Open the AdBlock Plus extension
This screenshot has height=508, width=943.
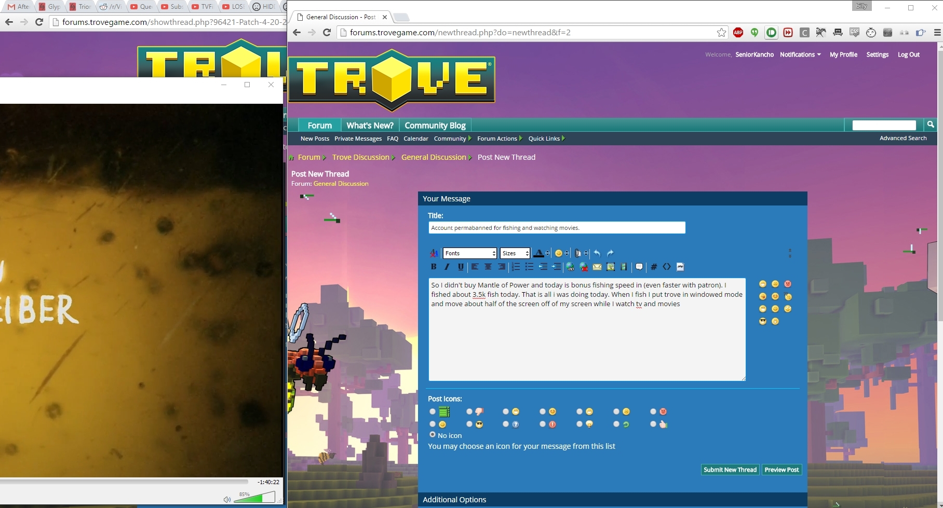[x=738, y=32]
